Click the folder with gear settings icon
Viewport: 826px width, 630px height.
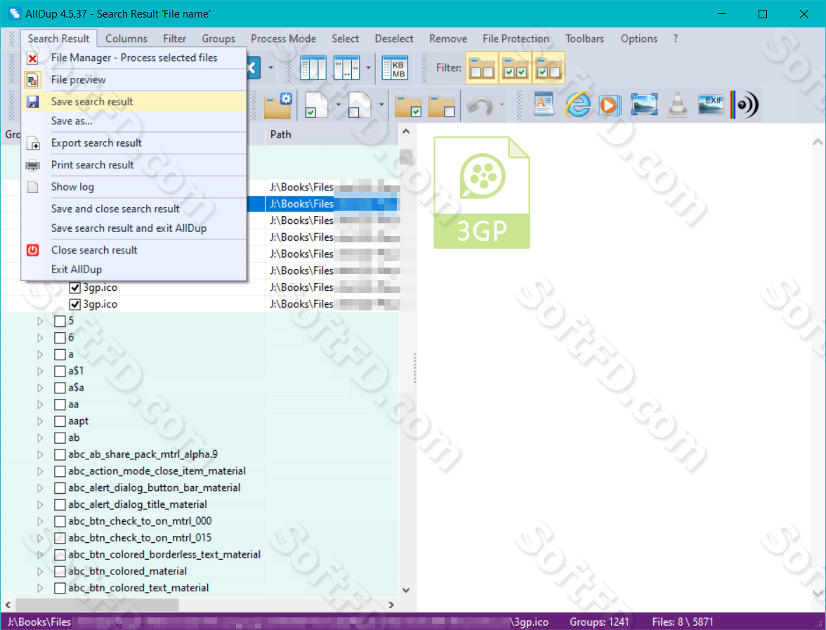coord(277,105)
